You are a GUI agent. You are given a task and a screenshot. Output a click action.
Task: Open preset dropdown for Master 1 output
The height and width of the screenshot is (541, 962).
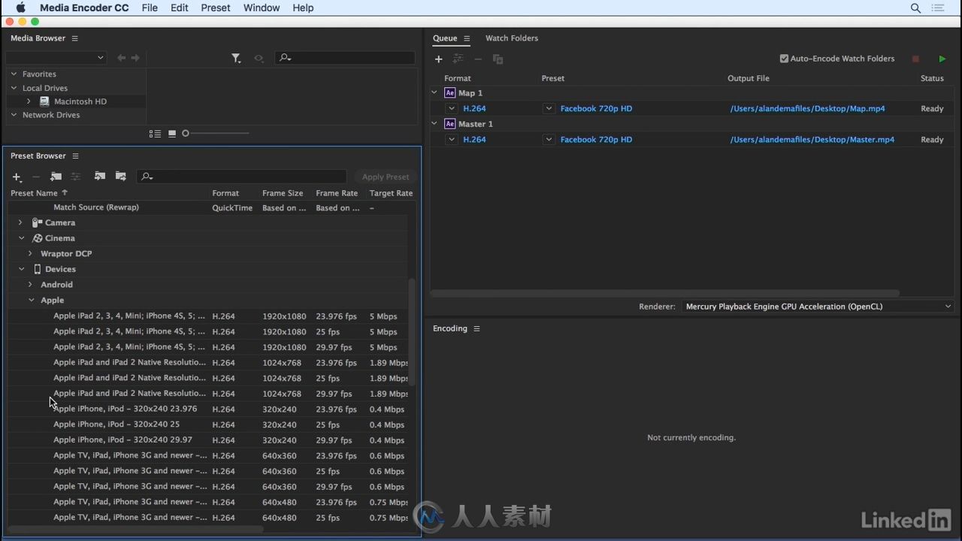[549, 140]
